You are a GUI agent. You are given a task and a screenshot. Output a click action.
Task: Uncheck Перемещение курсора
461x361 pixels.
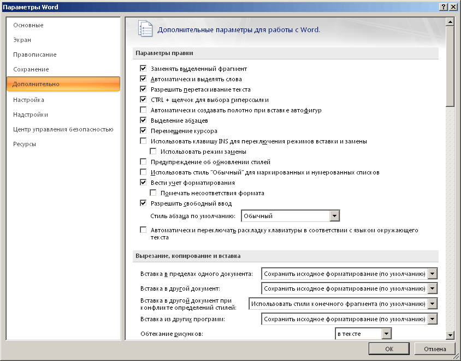click(x=143, y=131)
